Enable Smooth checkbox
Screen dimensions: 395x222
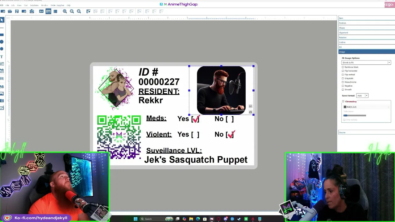(343, 89)
